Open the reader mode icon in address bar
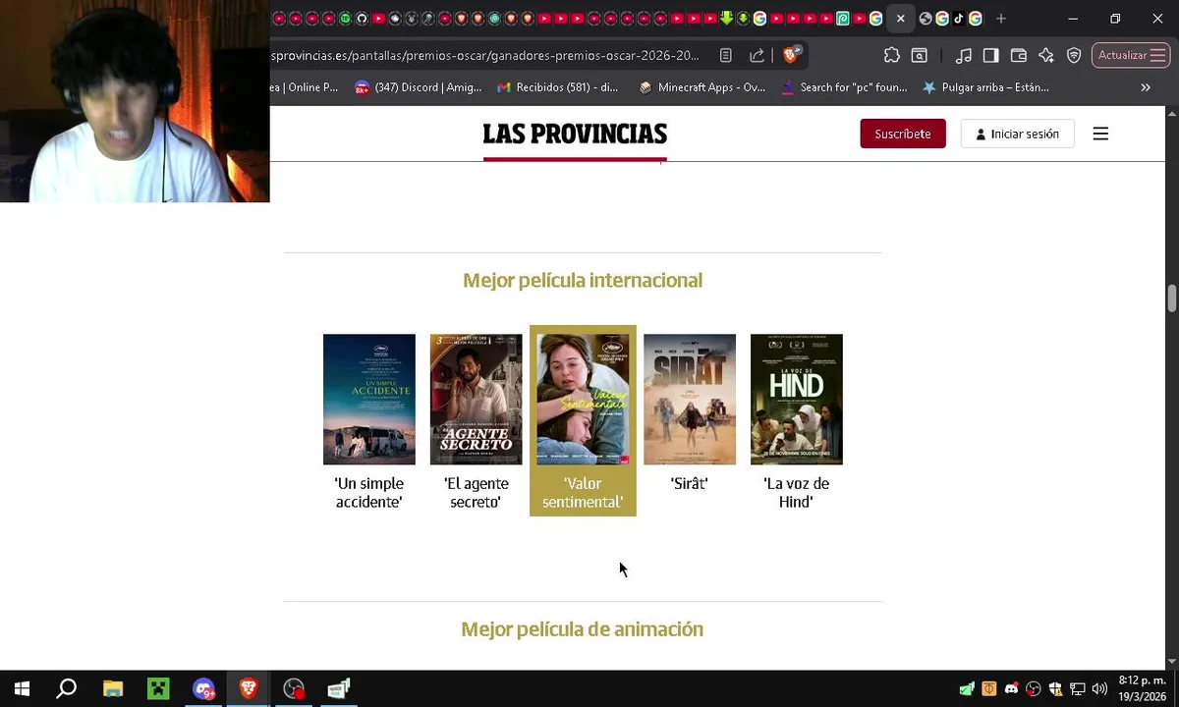The image size is (1179, 707). [x=725, y=56]
